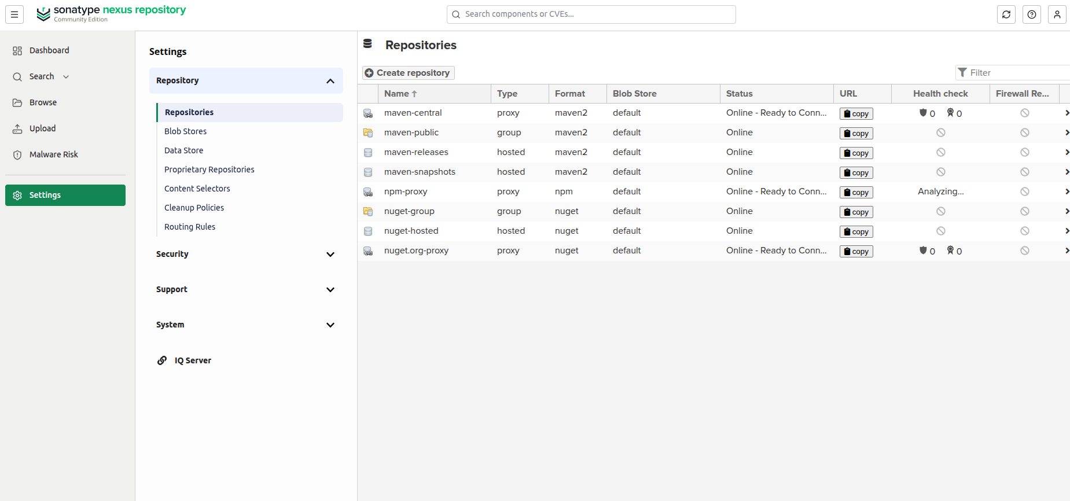Copy URL of maven-public repository
The height and width of the screenshot is (501, 1070).
856,134
